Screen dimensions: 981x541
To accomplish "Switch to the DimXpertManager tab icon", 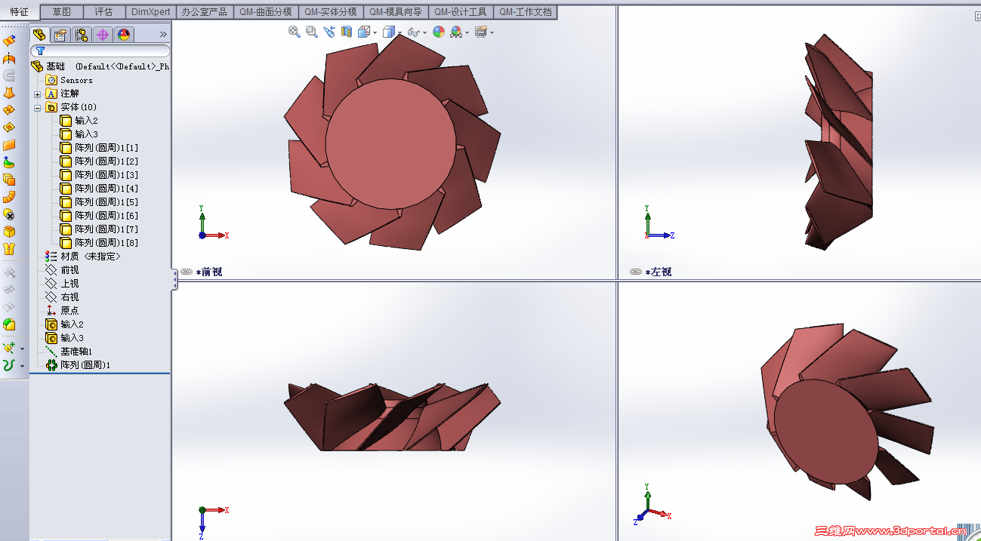I will pyautogui.click(x=103, y=35).
